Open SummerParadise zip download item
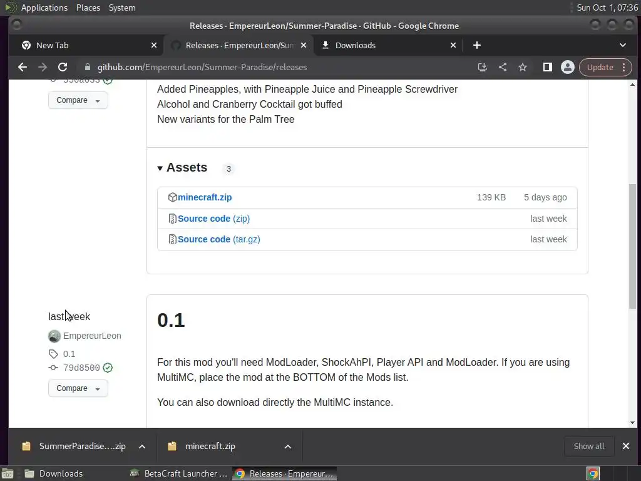 [x=74, y=446]
